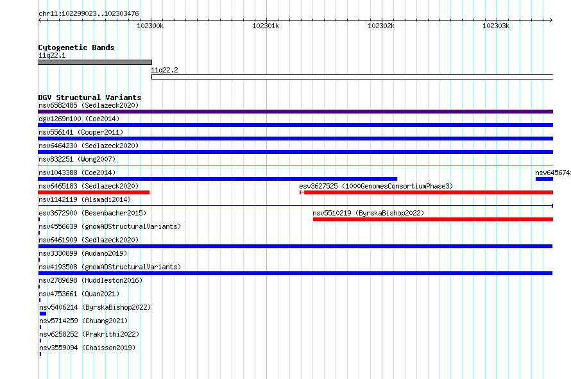The height and width of the screenshot is (379, 571).
Task: Open variant nsv556141 (Cooper2011) label
Action: [x=81, y=132]
